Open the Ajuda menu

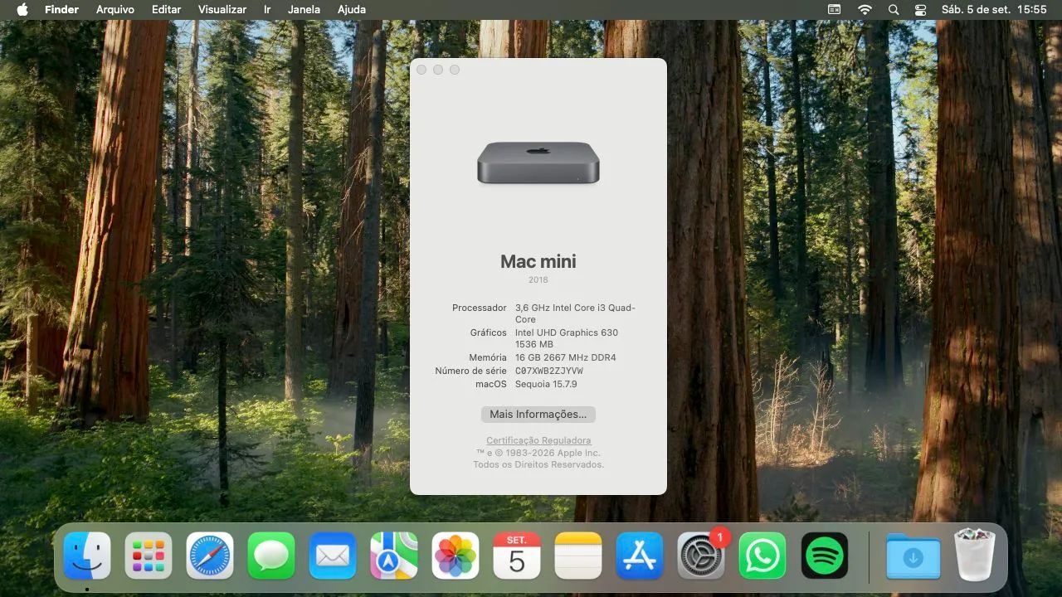352,9
